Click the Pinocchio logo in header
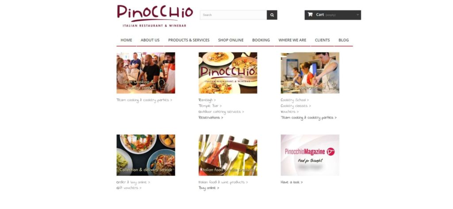 154,16
